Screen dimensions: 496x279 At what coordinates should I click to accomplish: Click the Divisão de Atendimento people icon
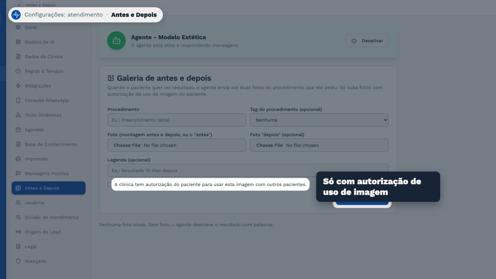coord(18,217)
